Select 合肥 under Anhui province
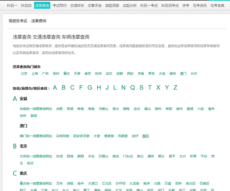The width and height of the screenshot is (230, 191). point(59,109)
